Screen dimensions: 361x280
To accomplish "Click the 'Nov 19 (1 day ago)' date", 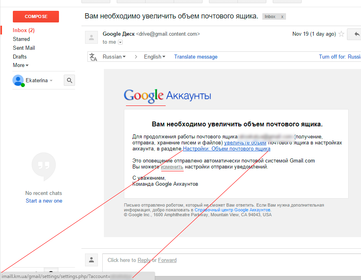I will point(314,34).
